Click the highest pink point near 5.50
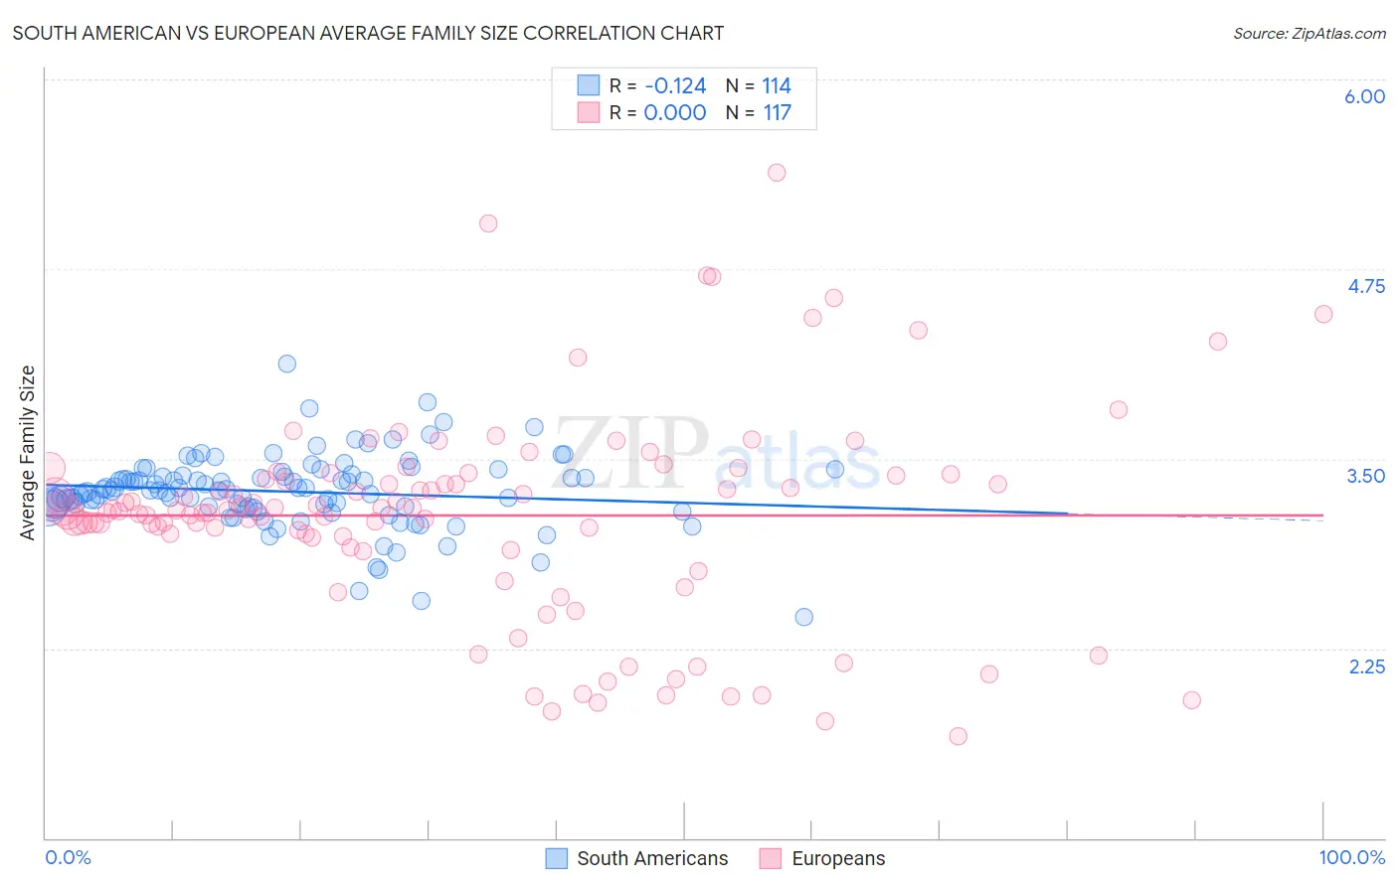Image resolution: width=1398 pixels, height=886 pixels. (x=777, y=172)
